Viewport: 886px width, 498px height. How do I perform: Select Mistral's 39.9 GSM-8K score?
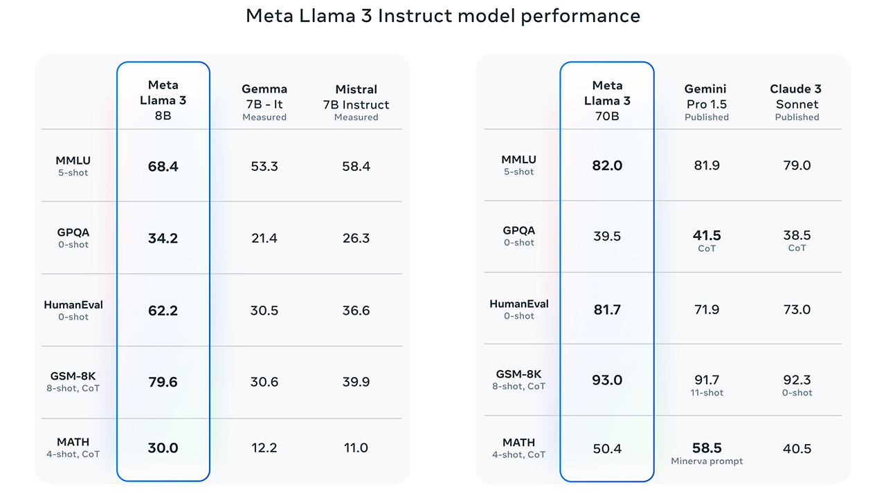(356, 382)
